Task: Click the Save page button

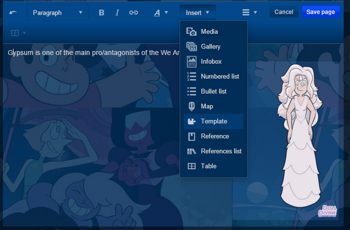Action: coord(320,12)
